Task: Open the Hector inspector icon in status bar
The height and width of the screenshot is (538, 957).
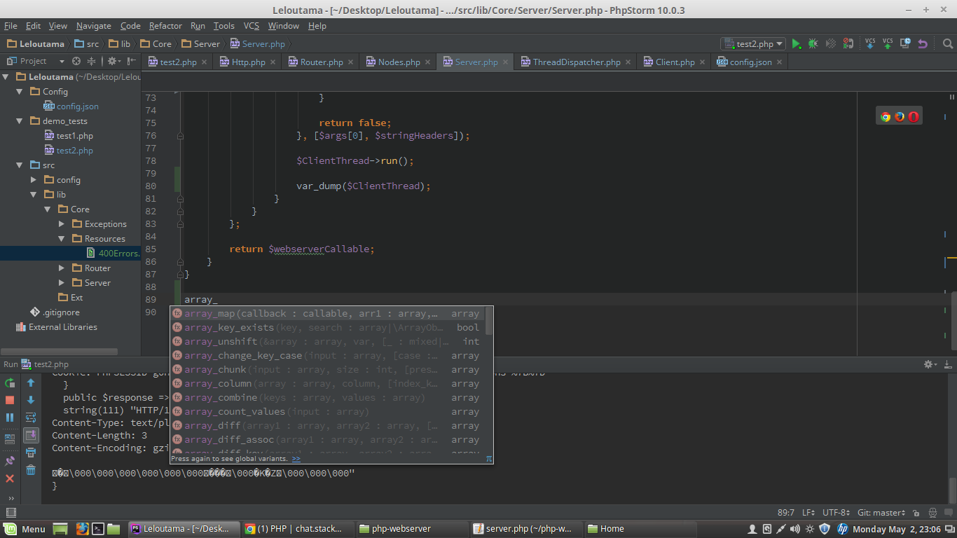Action: coord(933,513)
